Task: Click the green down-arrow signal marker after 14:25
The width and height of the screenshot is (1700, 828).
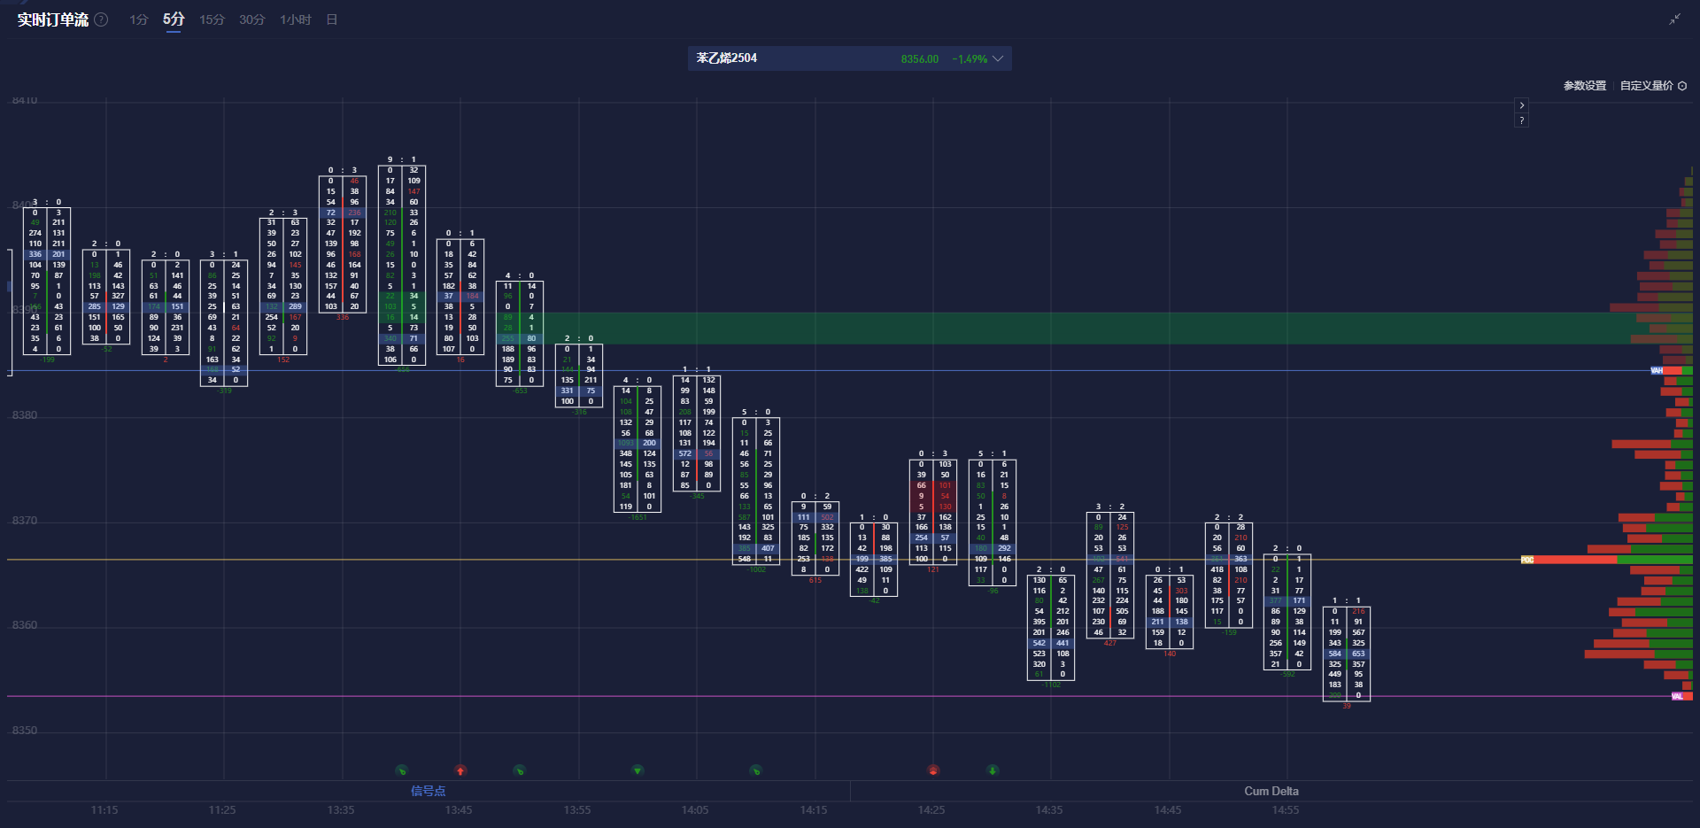Action: [993, 770]
